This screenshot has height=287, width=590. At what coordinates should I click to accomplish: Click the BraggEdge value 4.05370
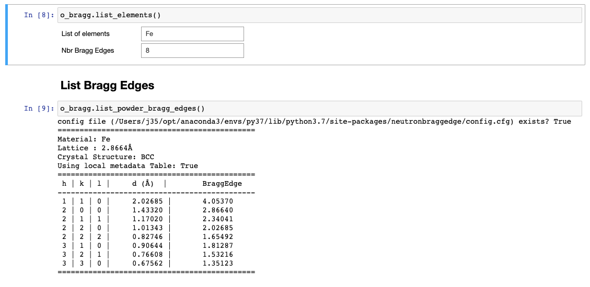tap(217, 201)
